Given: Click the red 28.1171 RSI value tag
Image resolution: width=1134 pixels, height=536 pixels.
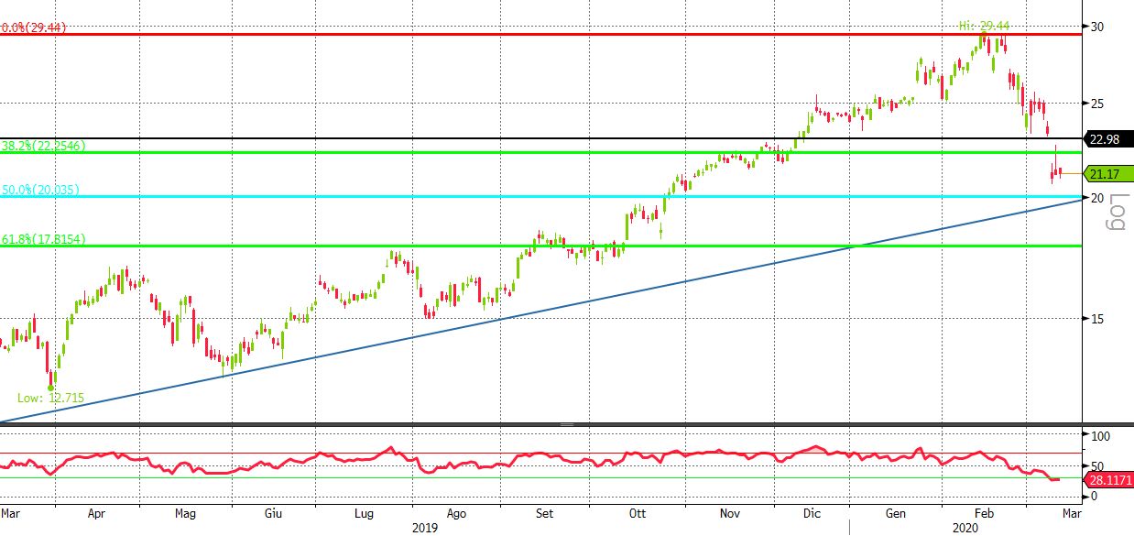Looking at the screenshot, I should [x=1108, y=479].
